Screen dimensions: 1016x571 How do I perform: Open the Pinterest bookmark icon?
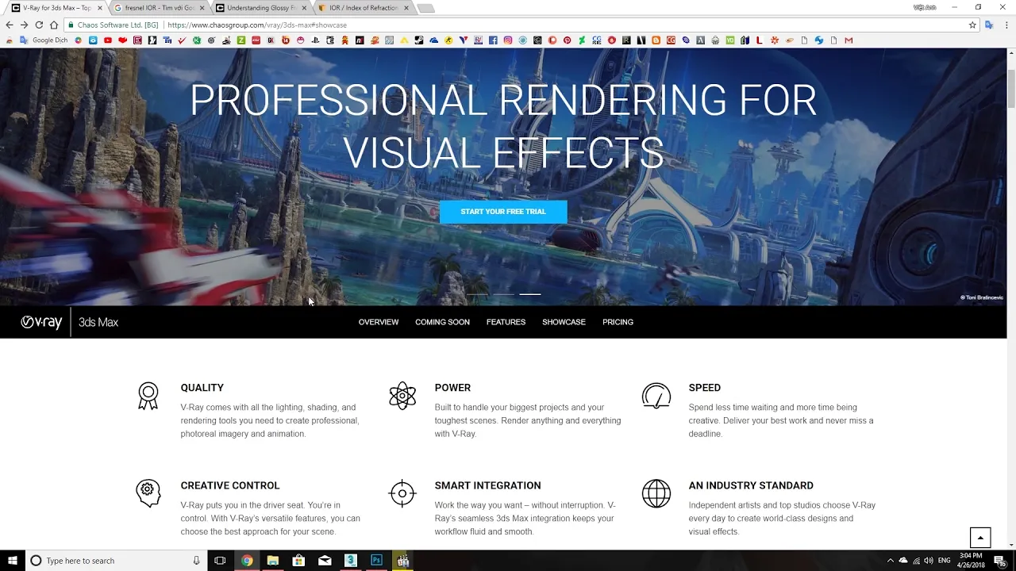567,40
